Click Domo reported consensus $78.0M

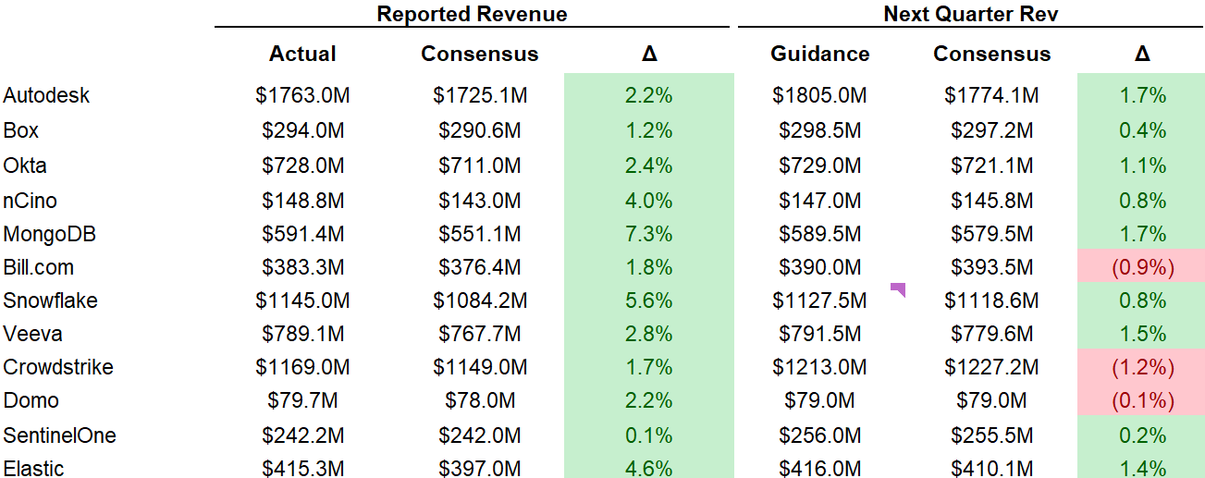click(480, 400)
